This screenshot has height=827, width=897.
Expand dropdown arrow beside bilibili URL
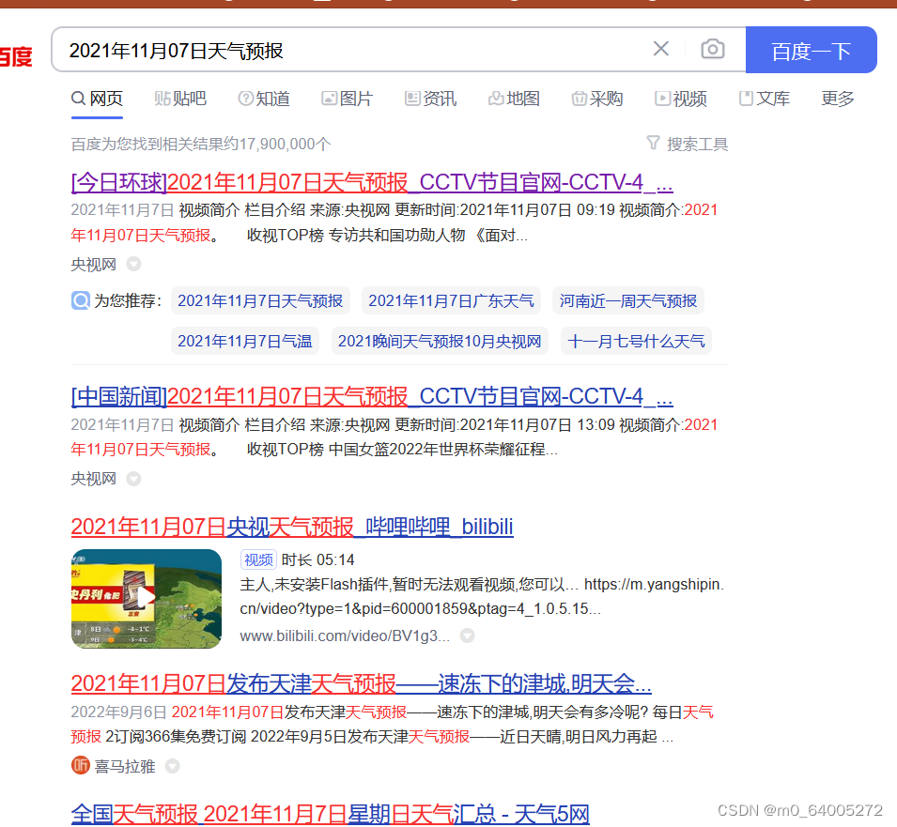(468, 636)
